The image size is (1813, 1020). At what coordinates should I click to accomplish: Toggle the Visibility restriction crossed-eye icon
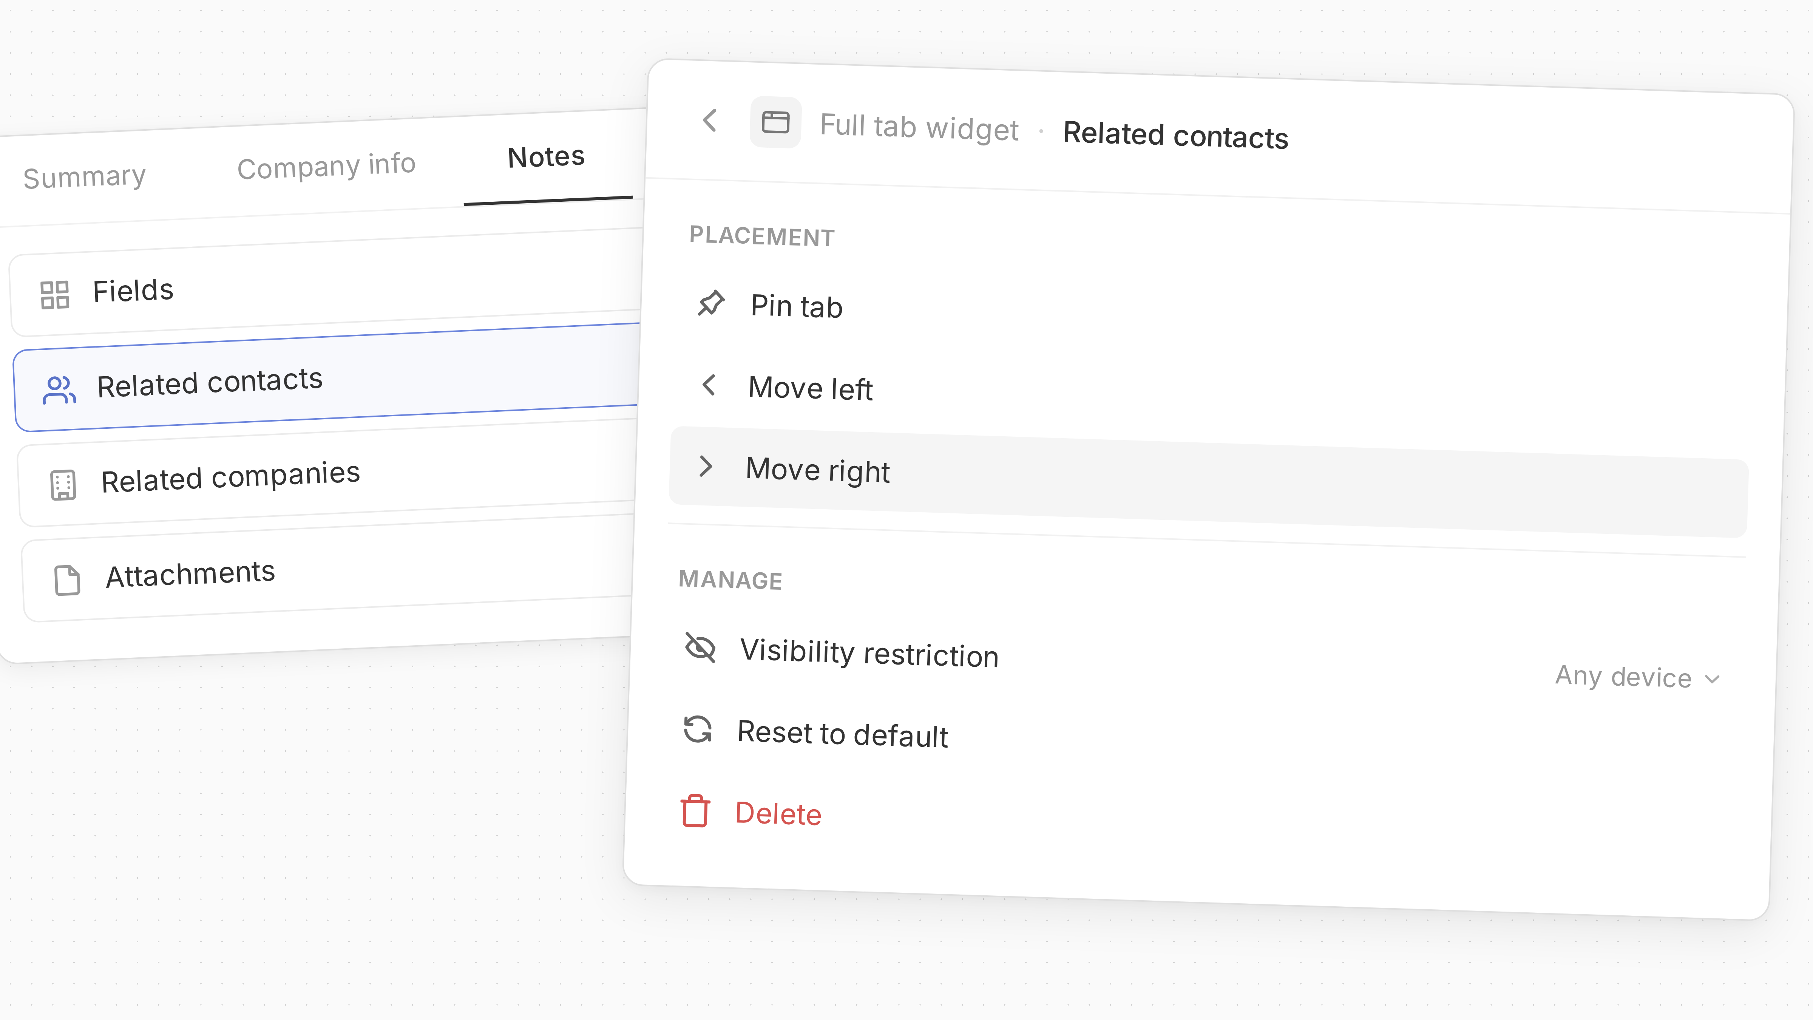(x=700, y=650)
